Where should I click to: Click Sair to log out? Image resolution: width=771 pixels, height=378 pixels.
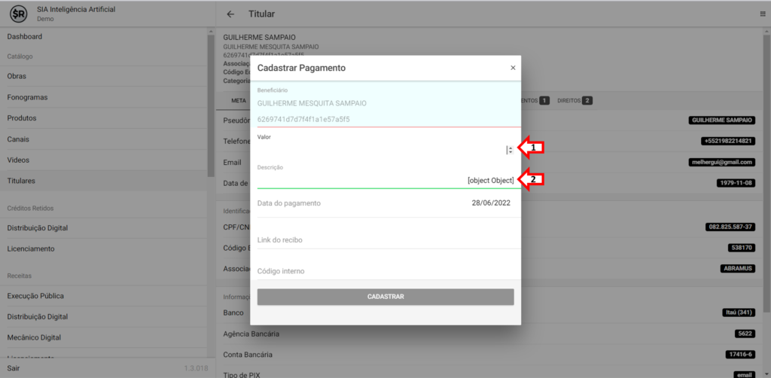[x=14, y=367]
